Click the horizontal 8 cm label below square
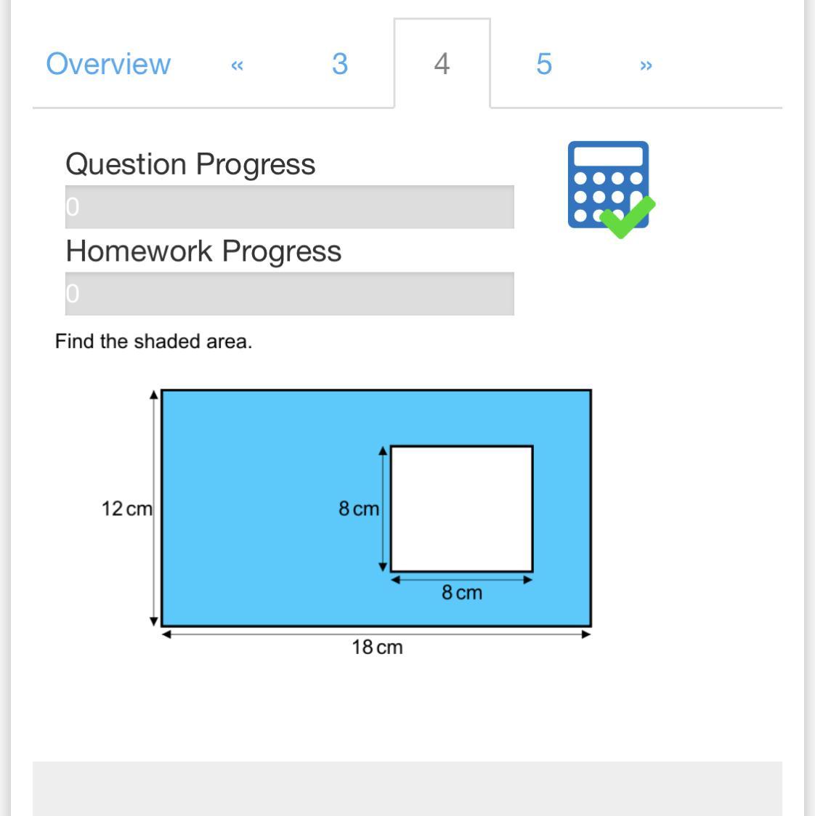This screenshot has height=816, width=815. point(462,592)
